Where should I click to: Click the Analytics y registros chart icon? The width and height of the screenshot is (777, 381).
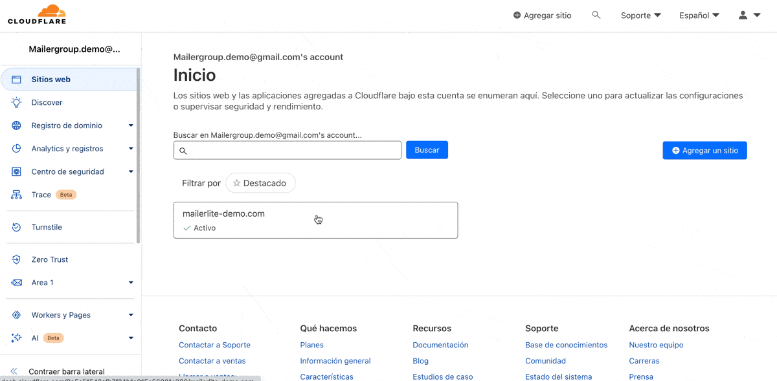17,149
